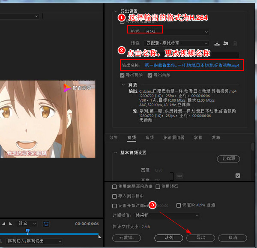Switch to the 效果 tab
The width and height of the screenshot is (257, 248).
pos(114,137)
